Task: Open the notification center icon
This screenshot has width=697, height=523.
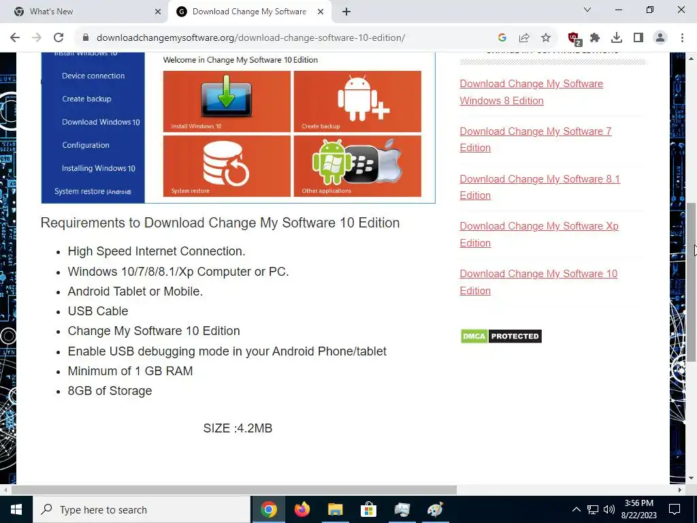Action: coord(675,509)
